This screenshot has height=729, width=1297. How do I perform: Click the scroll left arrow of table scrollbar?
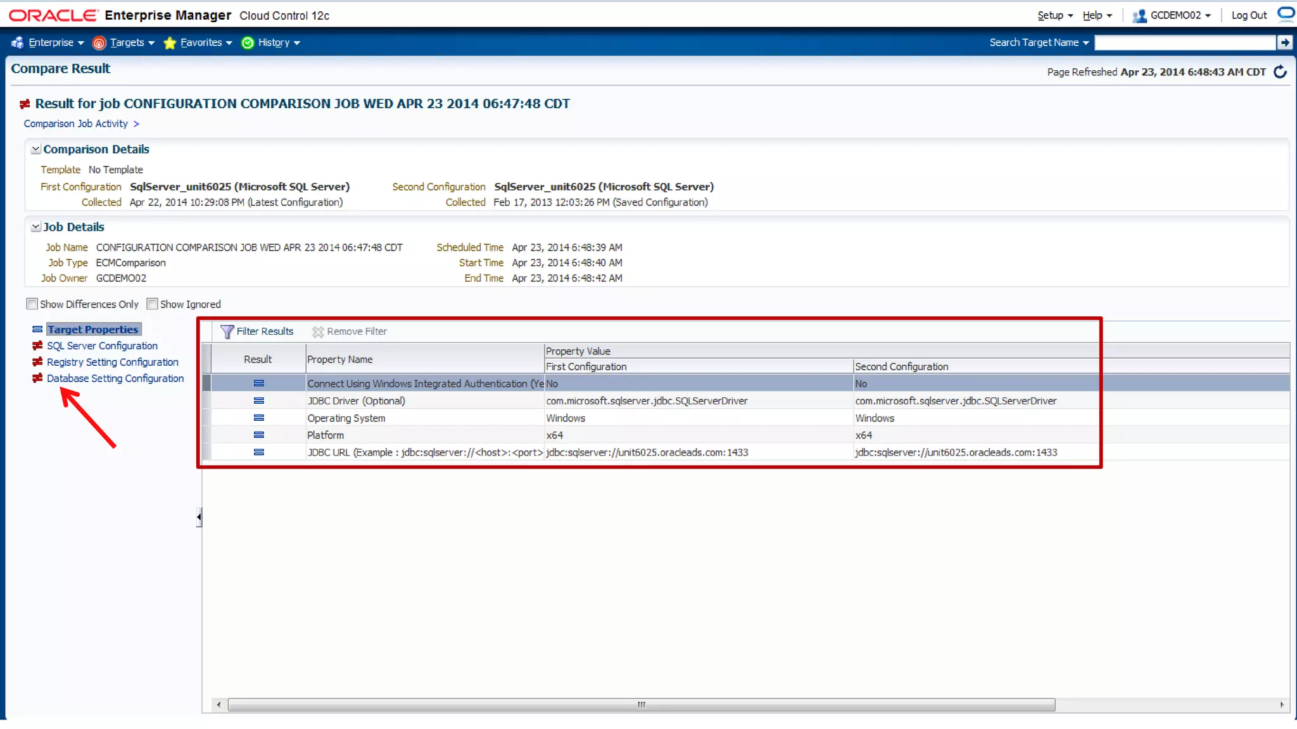[x=218, y=704]
